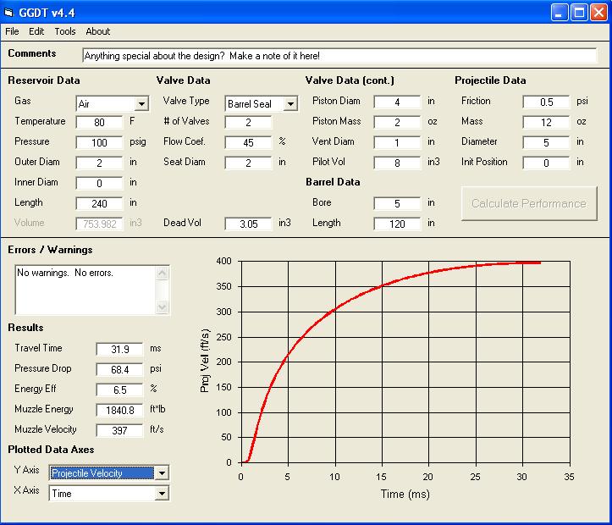Click the Piston Diam input field

click(397, 102)
